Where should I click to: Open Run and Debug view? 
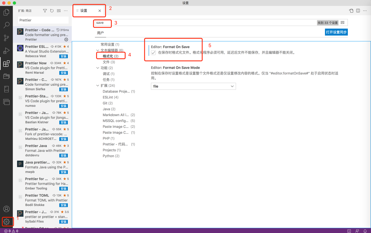[6, 50]
